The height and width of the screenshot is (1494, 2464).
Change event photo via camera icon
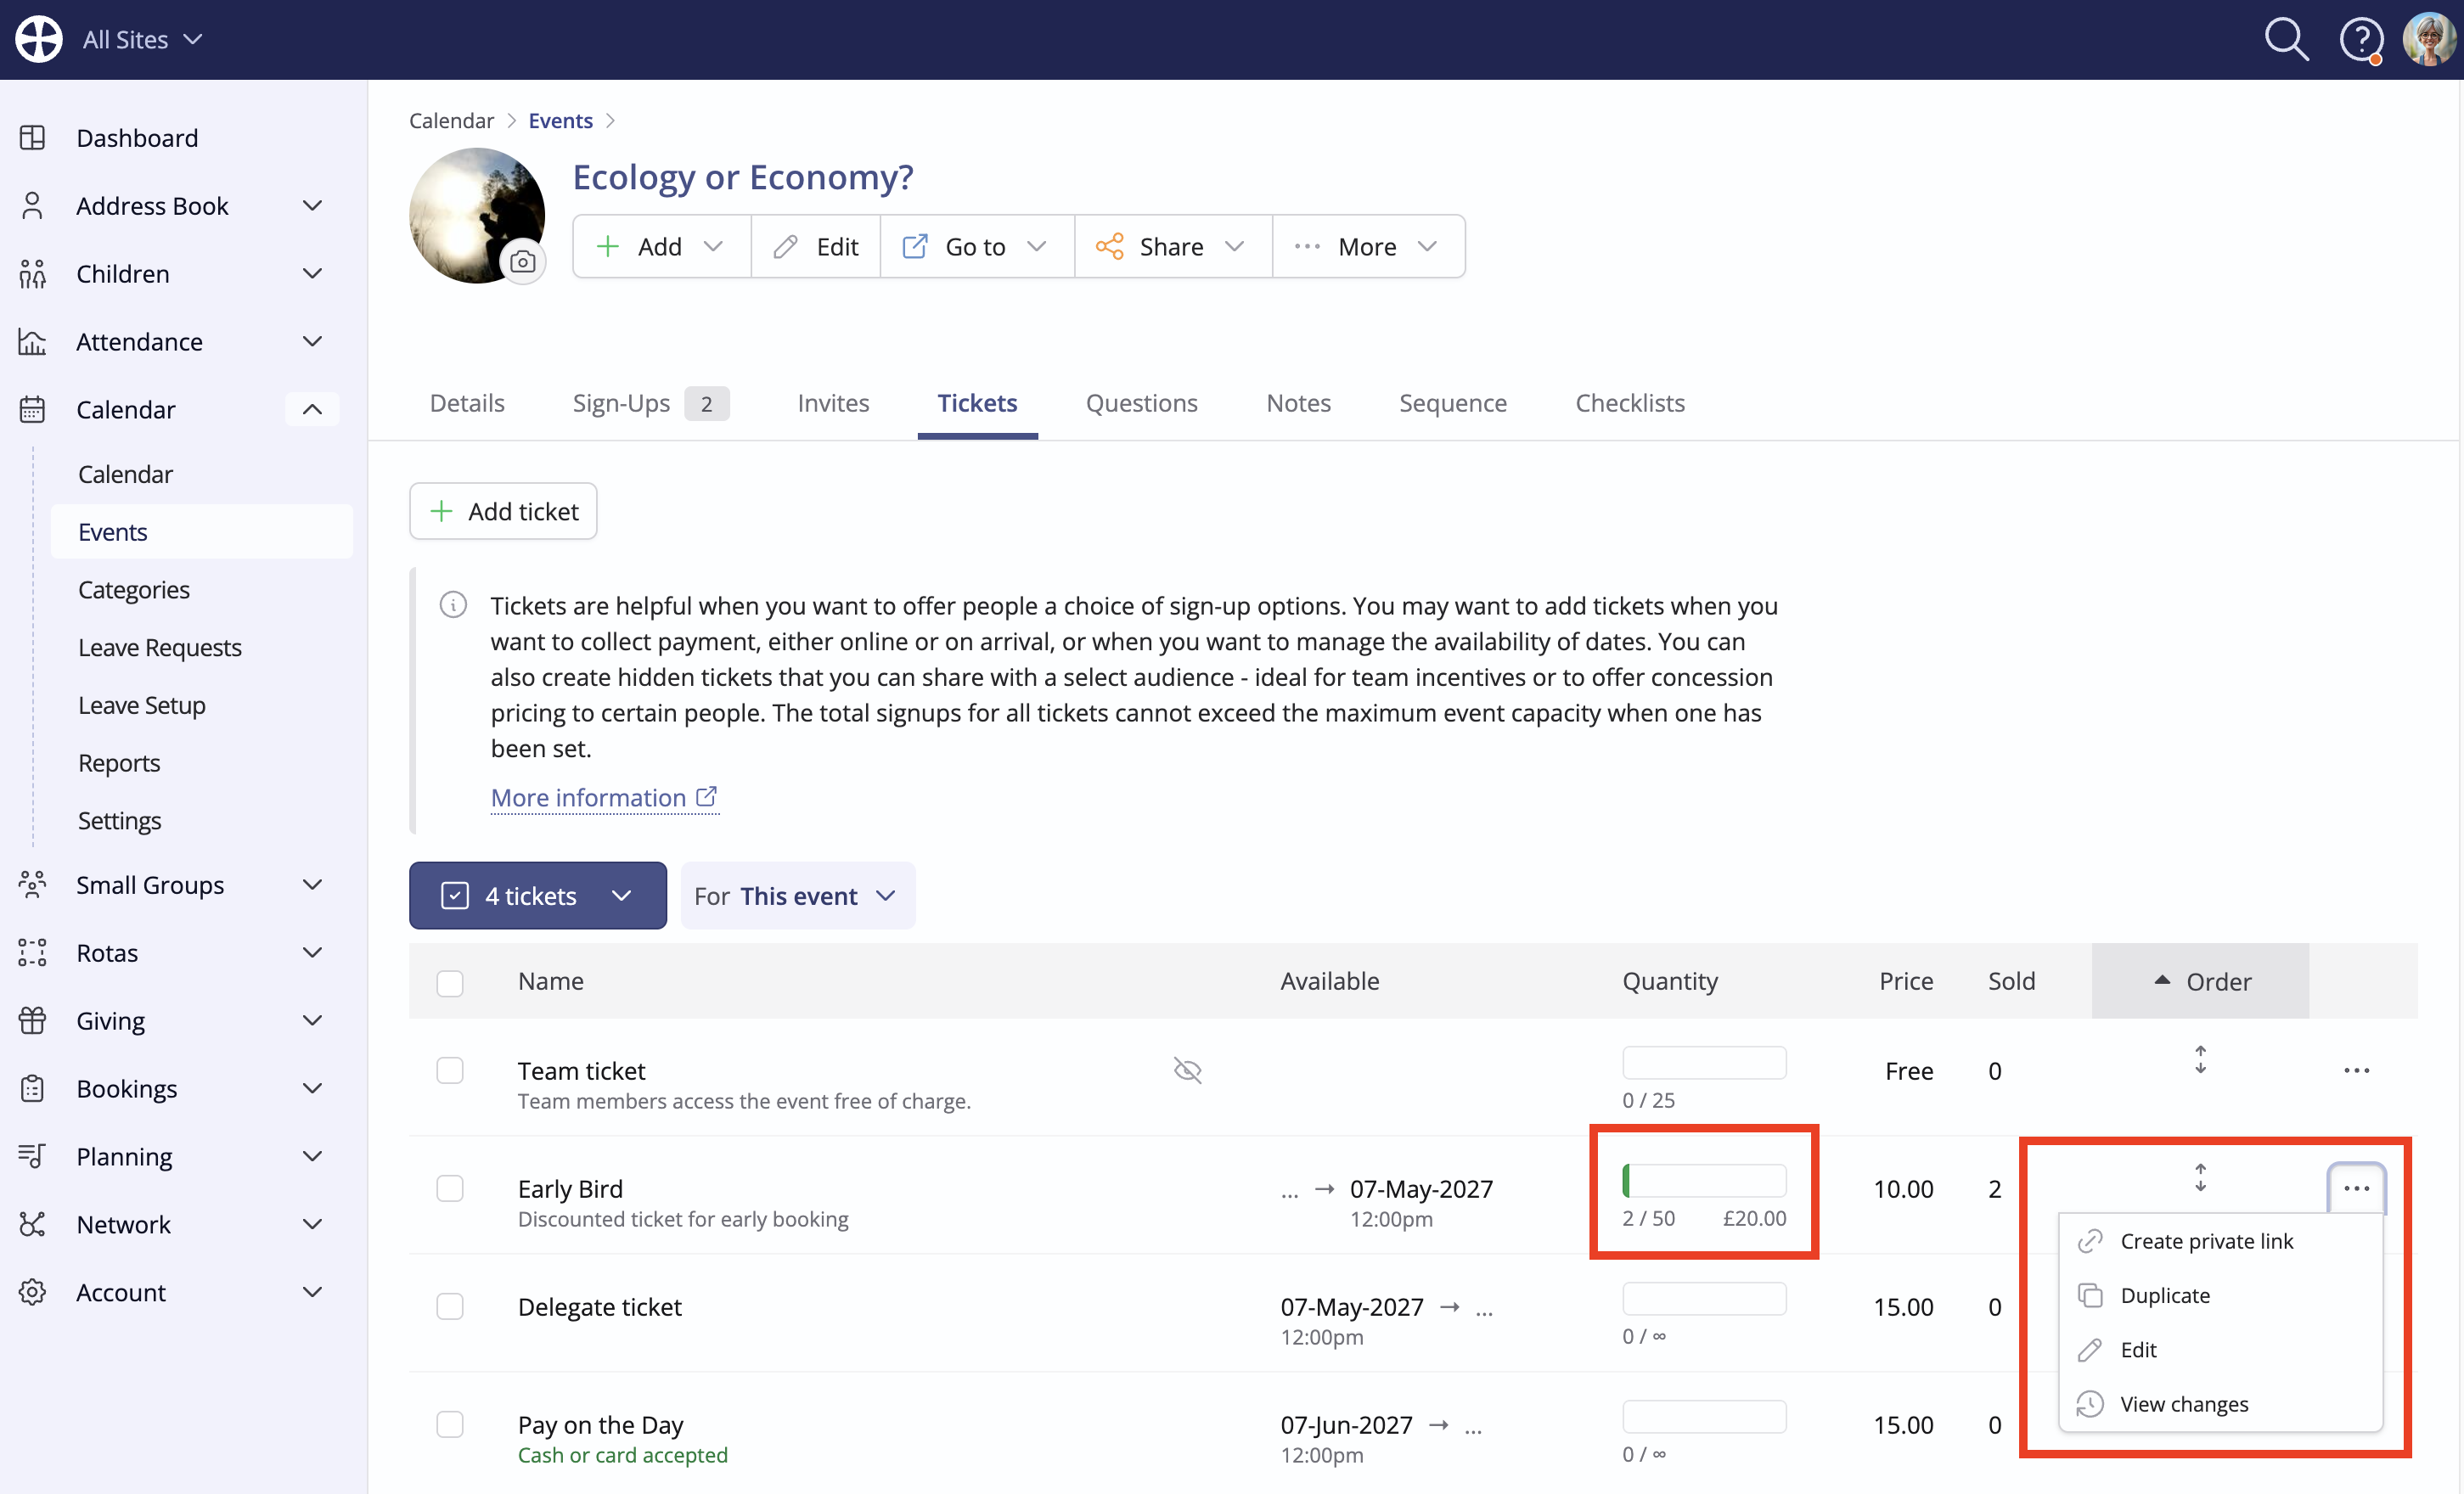pos(522,262)
